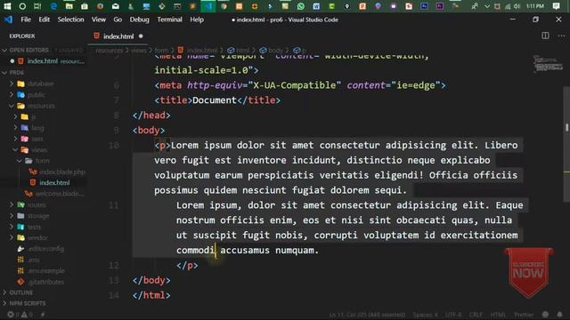Open WhatsApp from the taskbar

(x=301, y=6)
